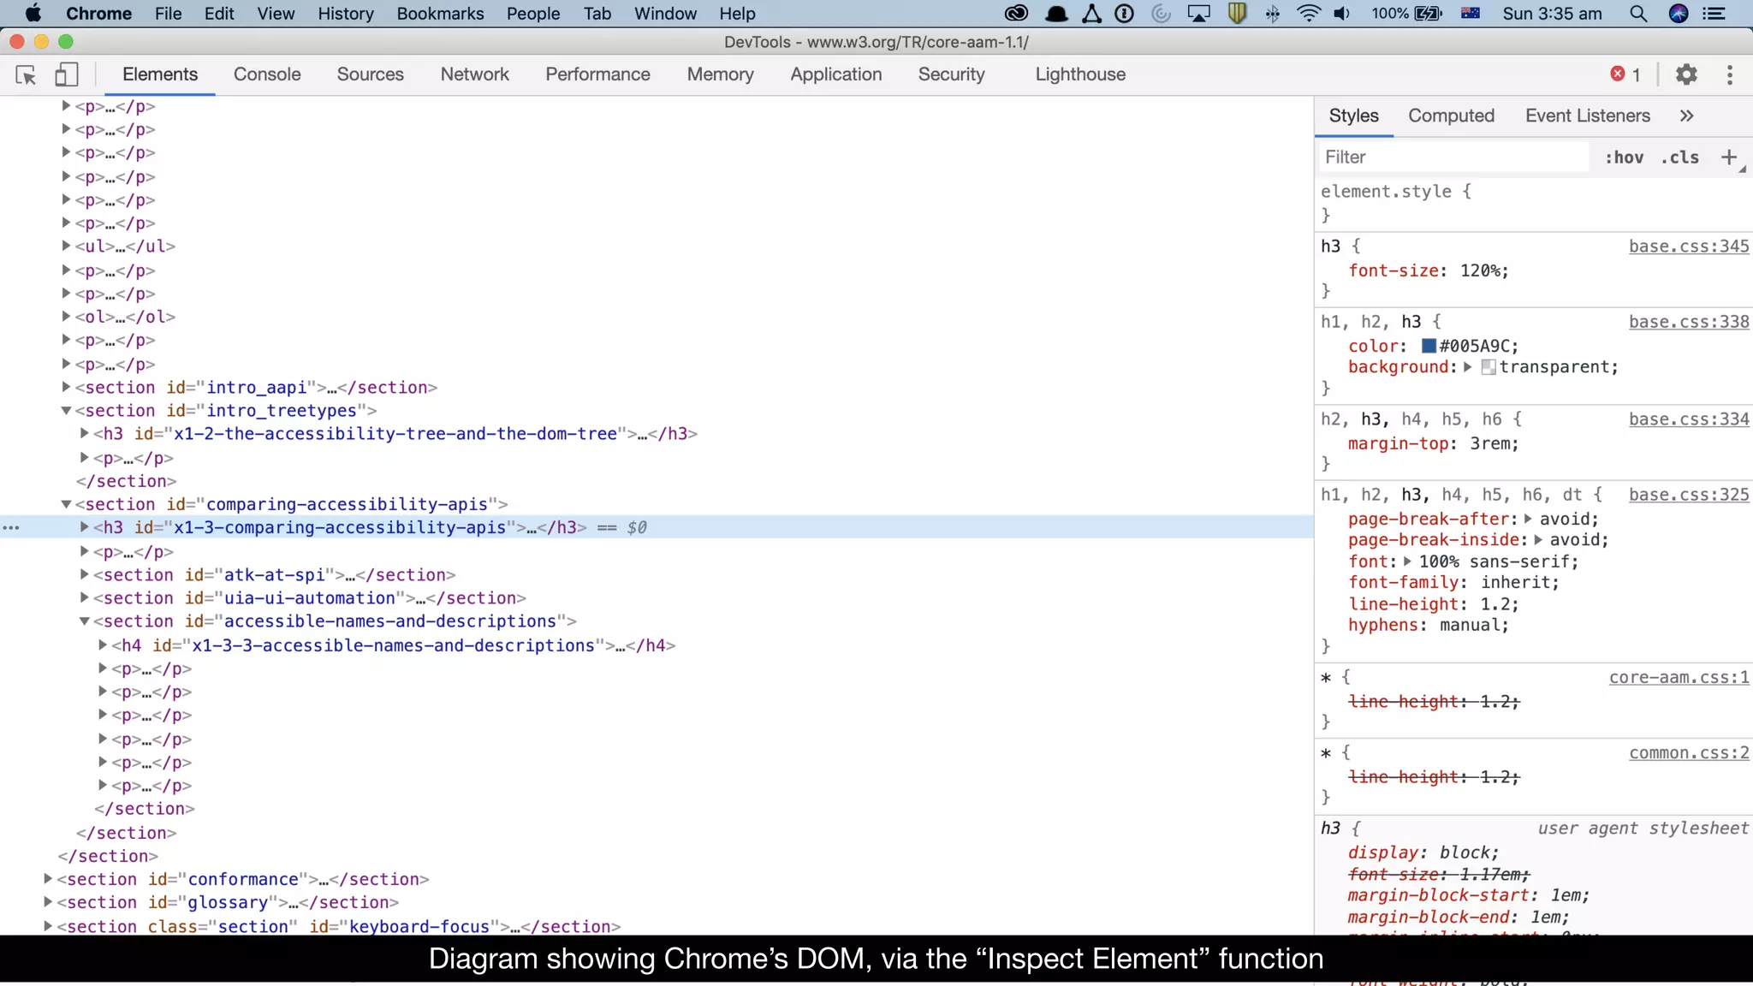The height and width of the screenshot is (986, 1753).
Task: Click the font-size 120% value
Action: click(1479, 270)
